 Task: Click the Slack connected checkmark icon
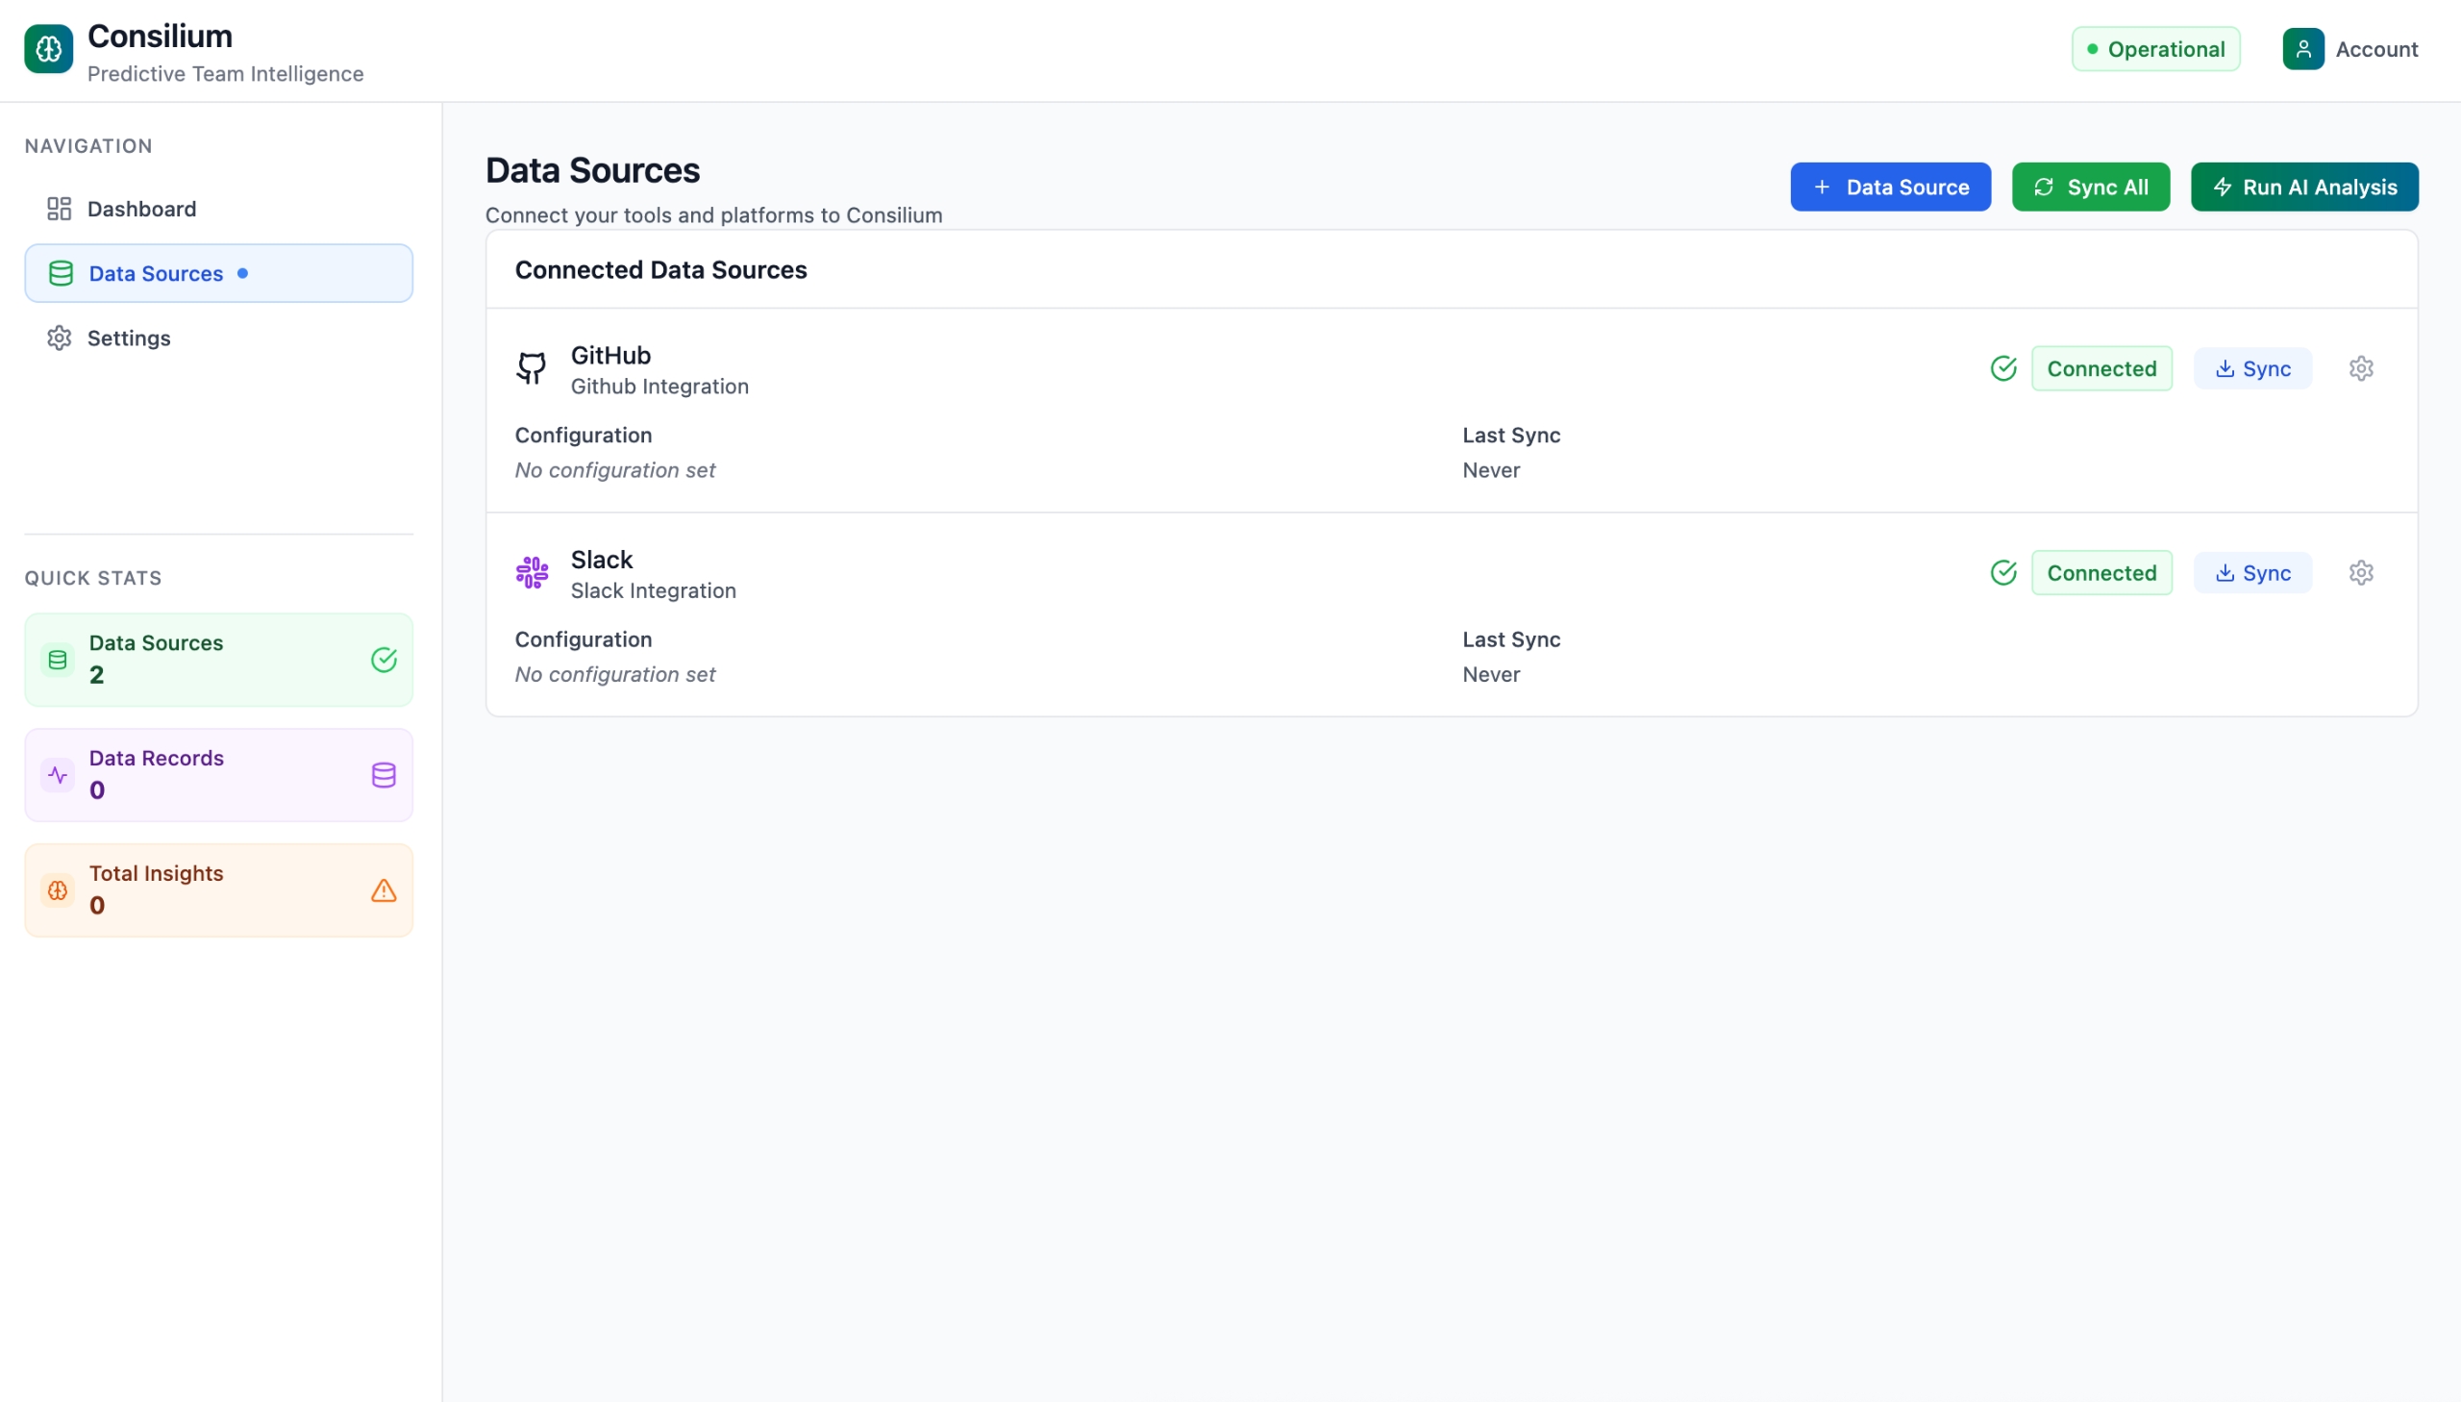pyautogui.click(x=2002, y=573)
